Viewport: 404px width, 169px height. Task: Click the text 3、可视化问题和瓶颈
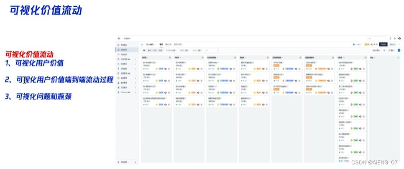click(38, 97)
